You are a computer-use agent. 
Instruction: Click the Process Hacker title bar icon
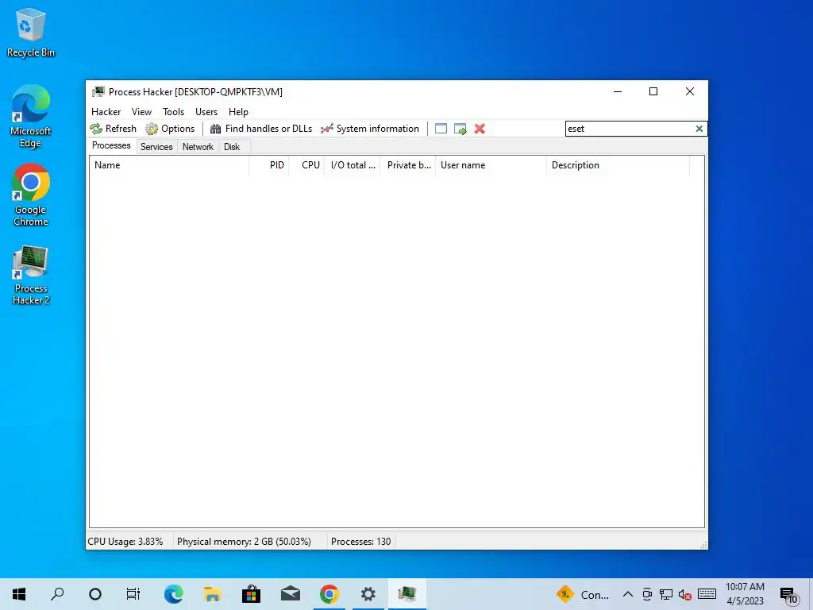(x=98, y=92)
